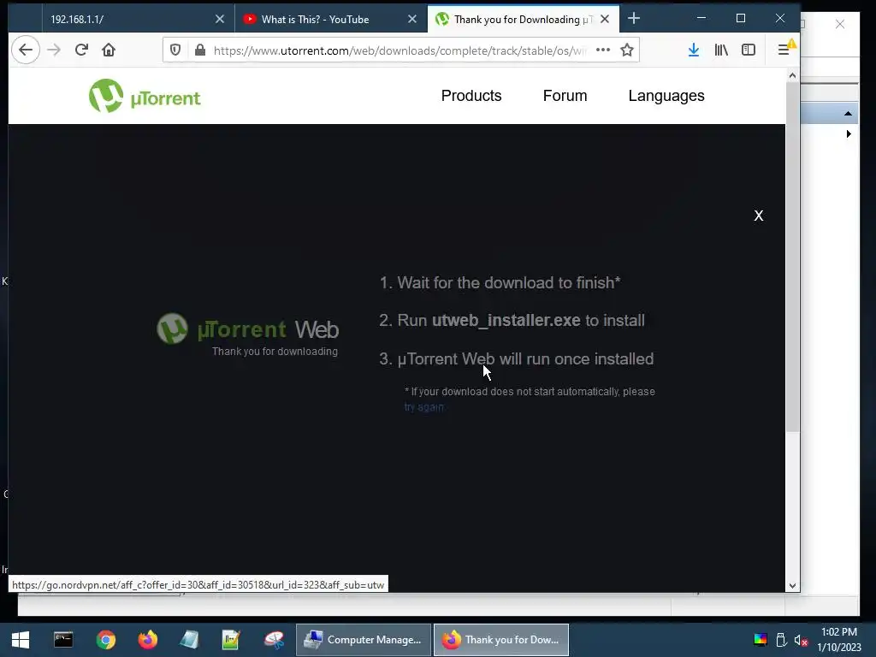The width and height of the screenshot is (876, 657).
Task: Open tracking protection shield icon
Action: click(x=175, y=50)
